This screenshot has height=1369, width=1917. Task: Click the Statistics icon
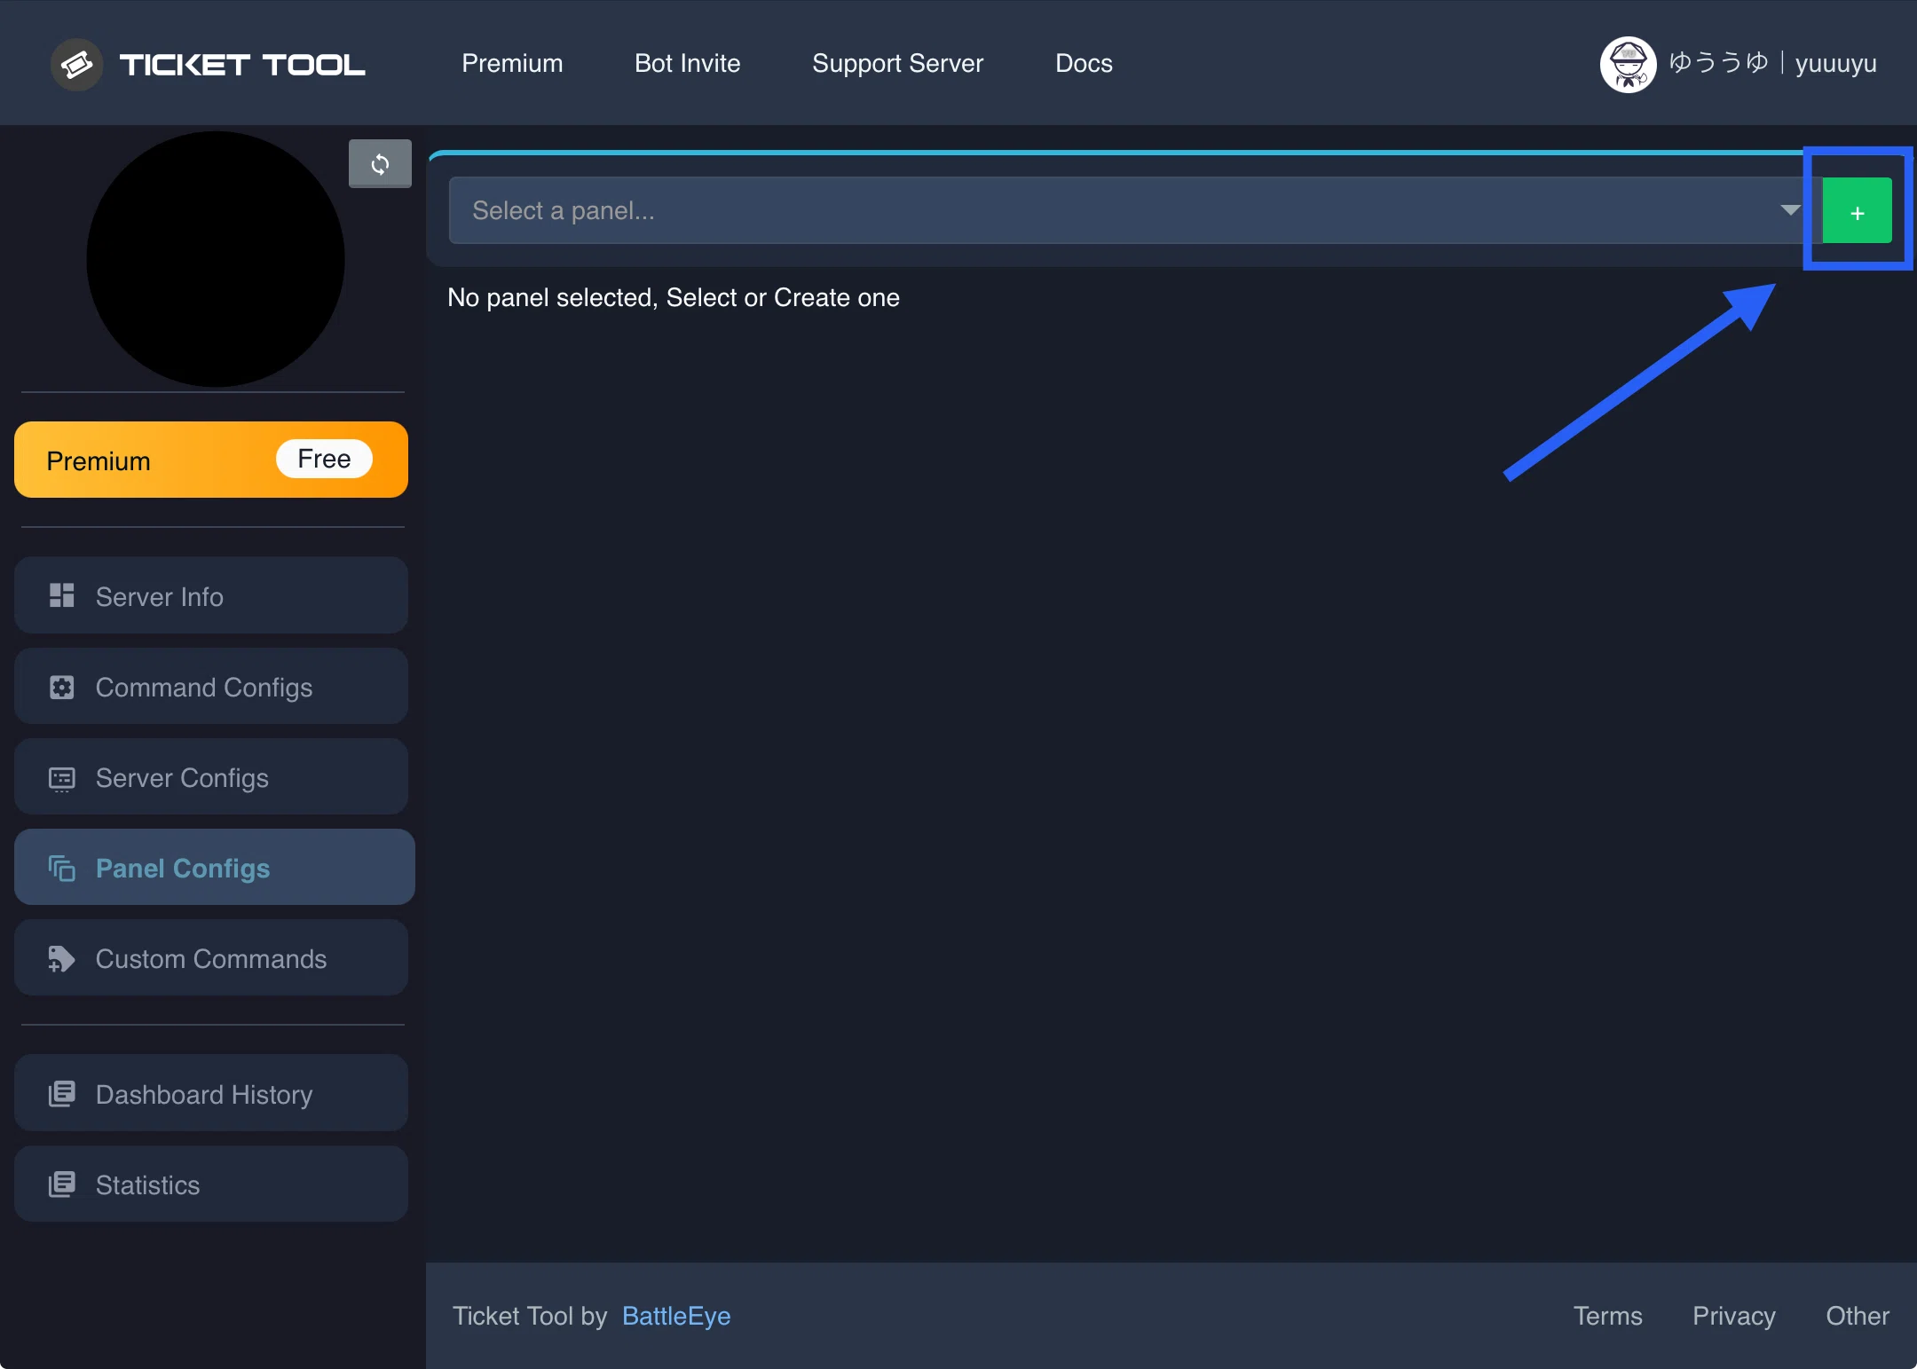pos(61,1184)
